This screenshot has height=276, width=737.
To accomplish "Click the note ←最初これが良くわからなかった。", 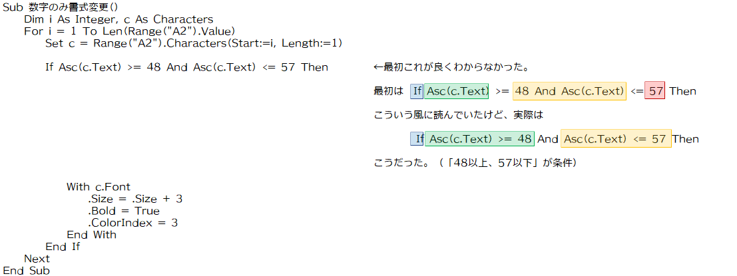I will (451, 68).
